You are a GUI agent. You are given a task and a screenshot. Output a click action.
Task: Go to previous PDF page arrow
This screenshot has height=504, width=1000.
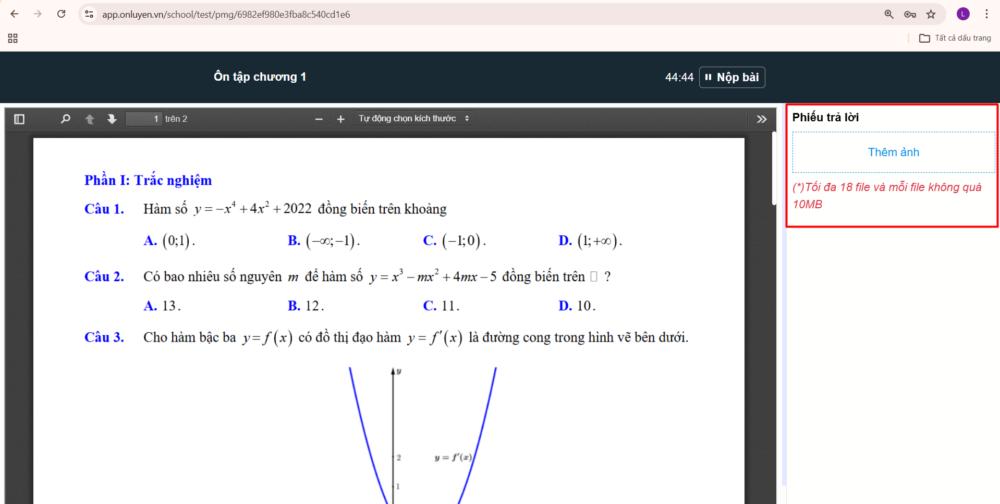(x=90, y=119)
